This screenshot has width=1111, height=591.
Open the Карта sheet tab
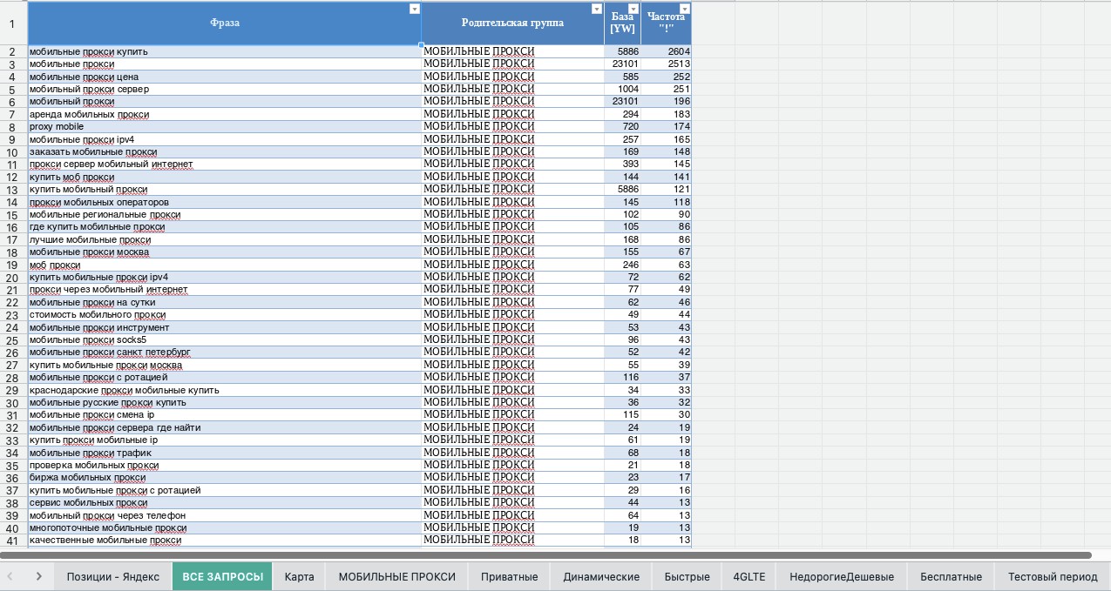299,576
